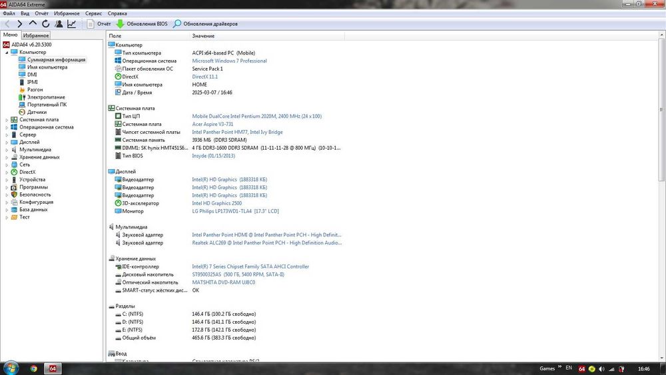Select the Конфигурация tree icon
The height and width of the screenshot is (375, 666).
[x=14, y=202]
